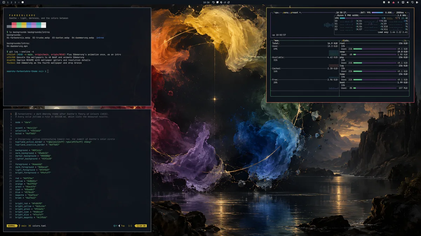Click commit hash 4f611e9 in git log
This screenshot has width=421, height=236.
click(x=11, y=55)
